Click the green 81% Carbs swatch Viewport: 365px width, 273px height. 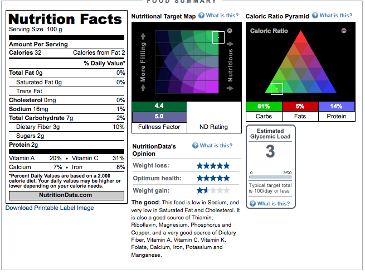coord(264,106)
